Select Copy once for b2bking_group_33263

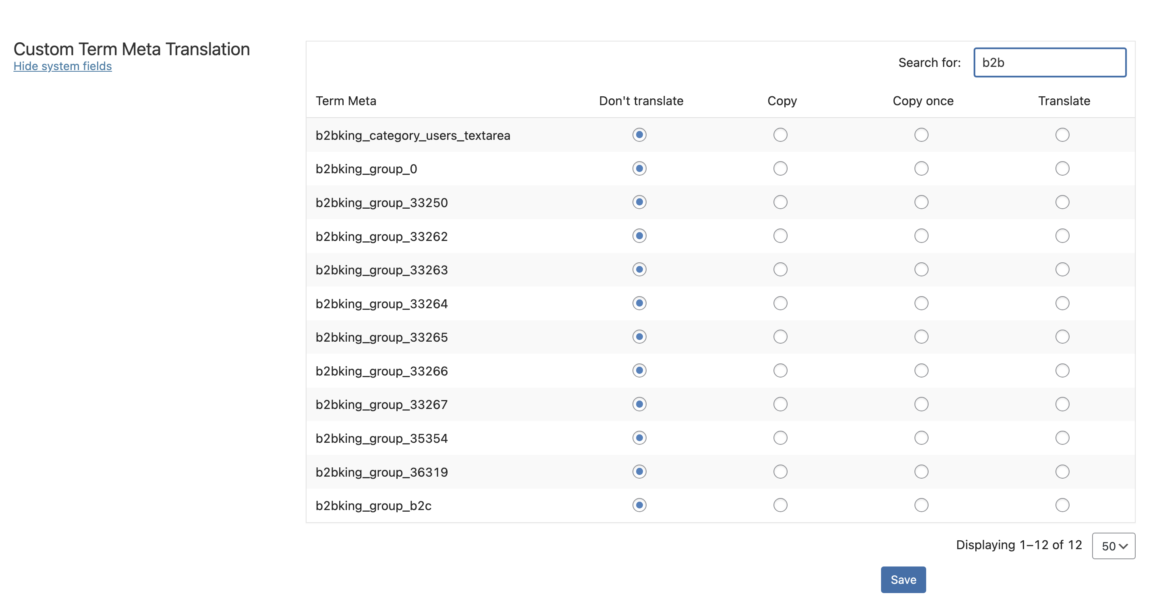[922, 270]
